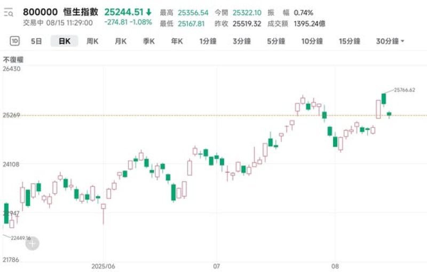This screenshot has height=272, width=427.
Task: Open the stock search list icon
Action: [x=9, y=13]
